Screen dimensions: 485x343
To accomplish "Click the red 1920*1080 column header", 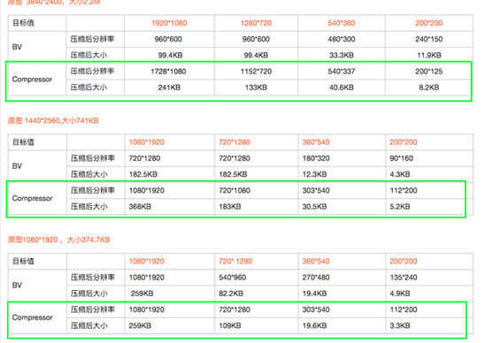I will (169, 23).
